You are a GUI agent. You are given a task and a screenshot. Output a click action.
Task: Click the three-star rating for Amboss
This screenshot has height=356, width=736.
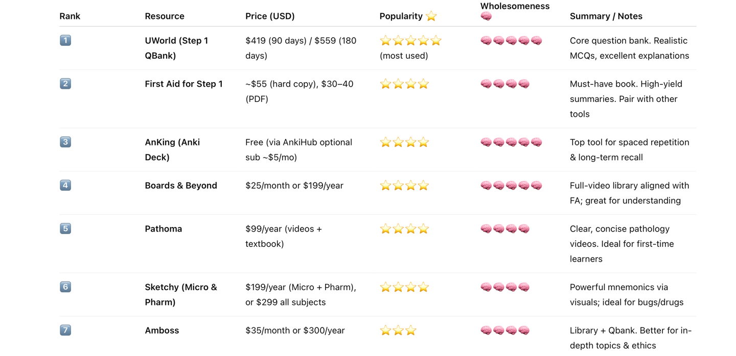click(x=398, y=330)
